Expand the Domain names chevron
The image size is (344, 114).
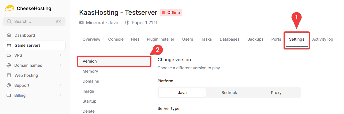coord(60,65)
